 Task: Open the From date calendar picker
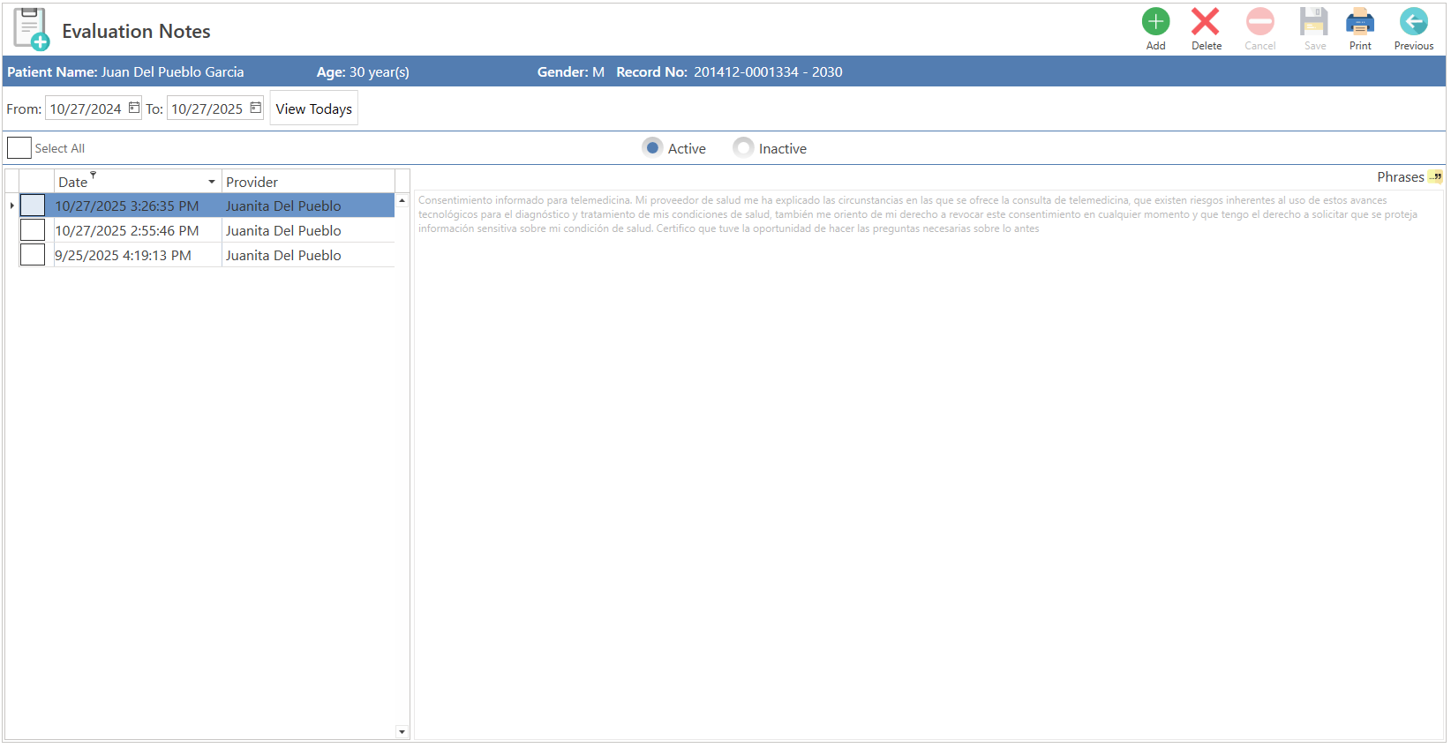pyautogui.click(x=134, y=108)
